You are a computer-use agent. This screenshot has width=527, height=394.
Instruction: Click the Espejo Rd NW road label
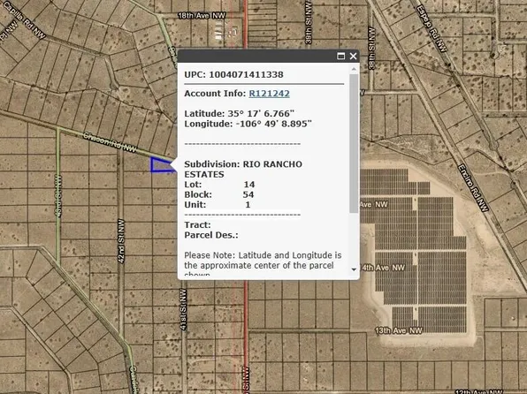click(x=432, y=28)
